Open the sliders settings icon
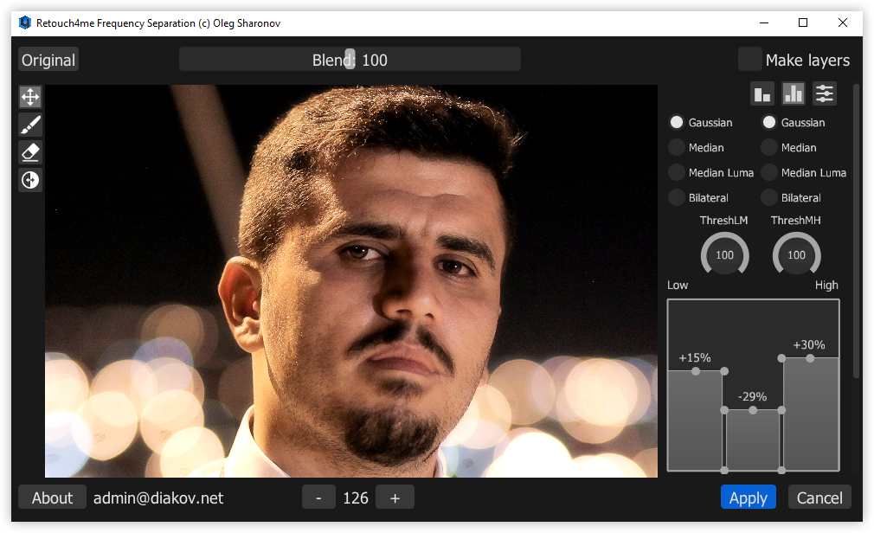Screen dimensions: 874x533 (x=825, y=93)
